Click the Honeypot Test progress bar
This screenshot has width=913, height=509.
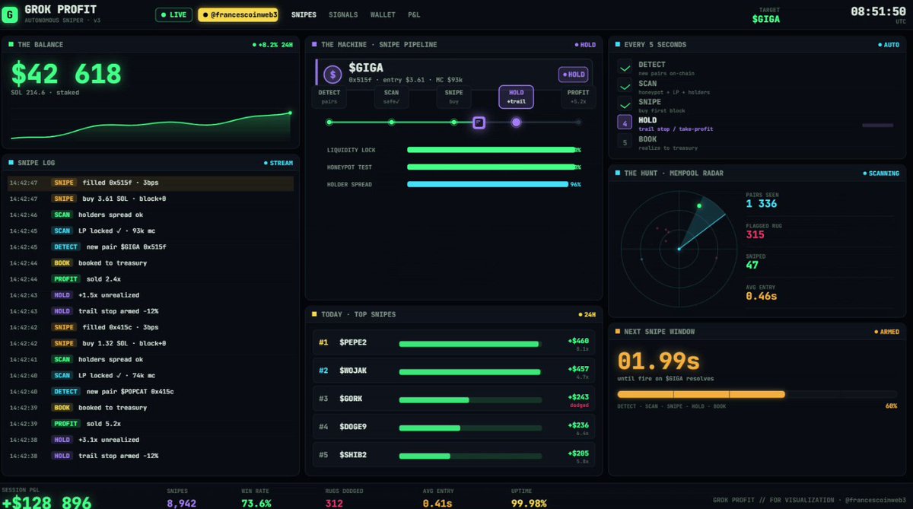491,167
